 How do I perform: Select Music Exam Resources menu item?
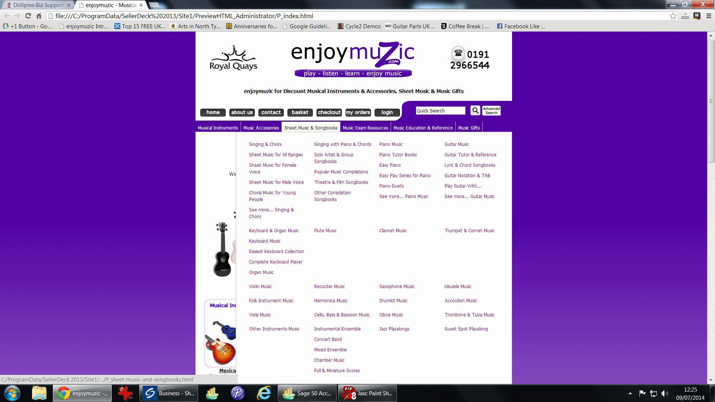click(x=365, y=128)
